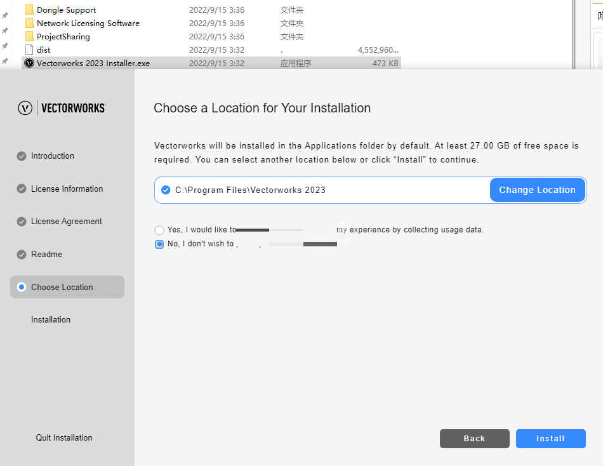Click the Vectorworks logo icon
This screenshot has height=466, width=603.
tap(25, 108)
